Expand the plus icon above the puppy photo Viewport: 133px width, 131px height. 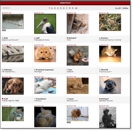click(x=100, y=77)
